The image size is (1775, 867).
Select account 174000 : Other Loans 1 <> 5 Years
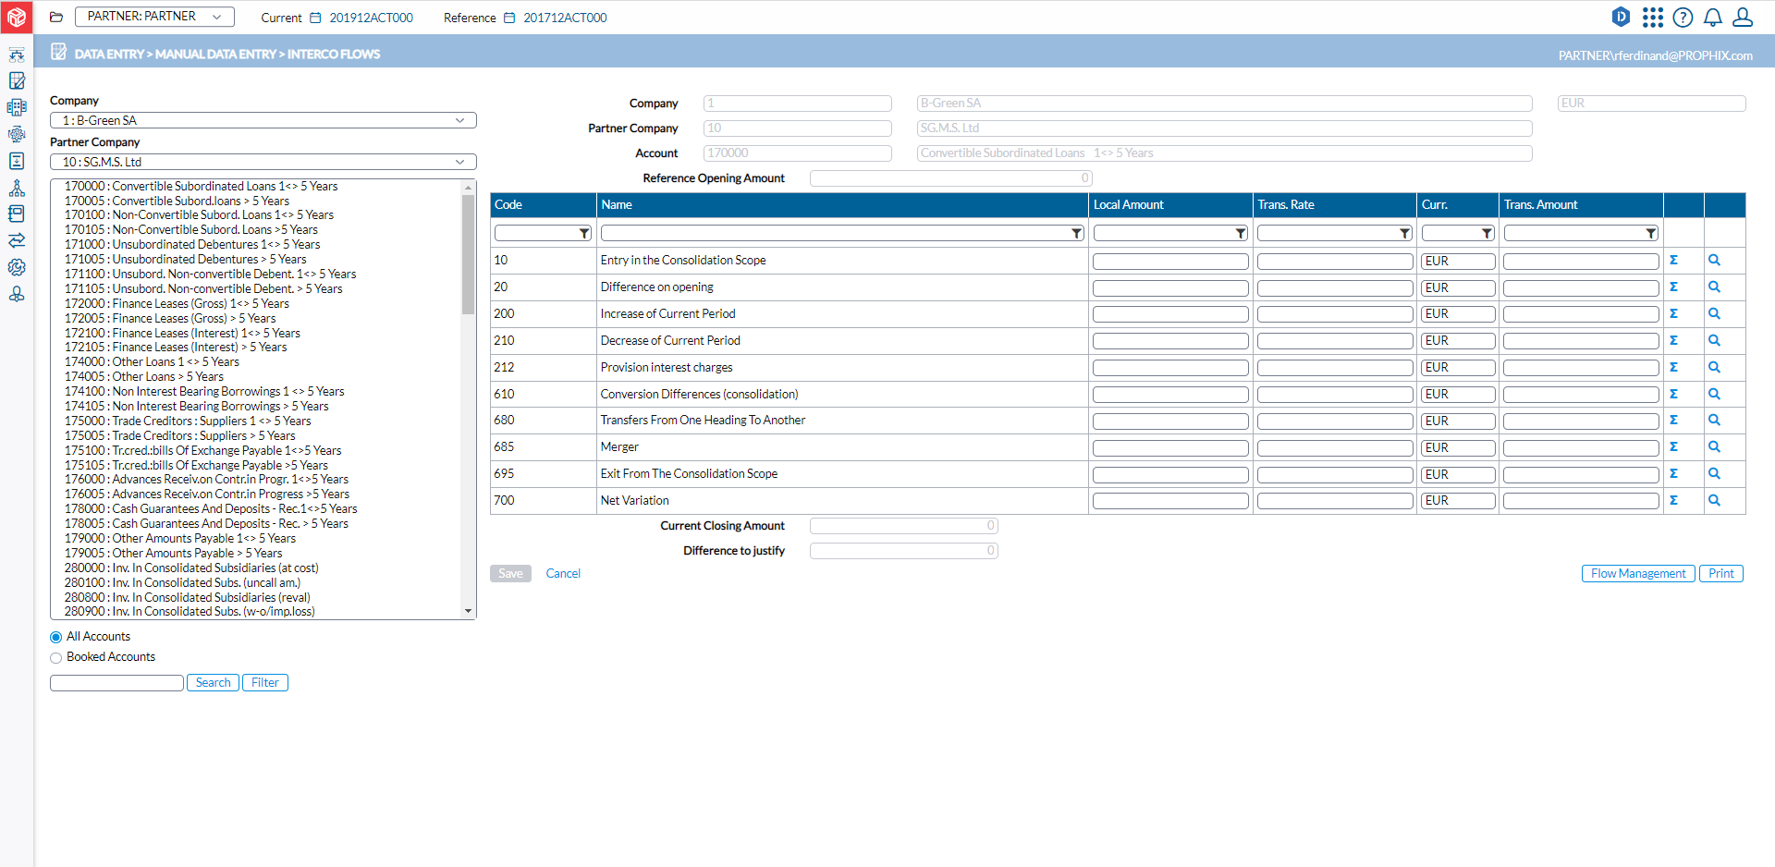coord(152,362)
